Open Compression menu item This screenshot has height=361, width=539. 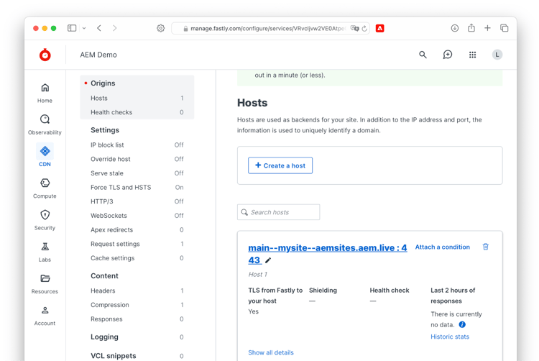click(x=137, y=305)
